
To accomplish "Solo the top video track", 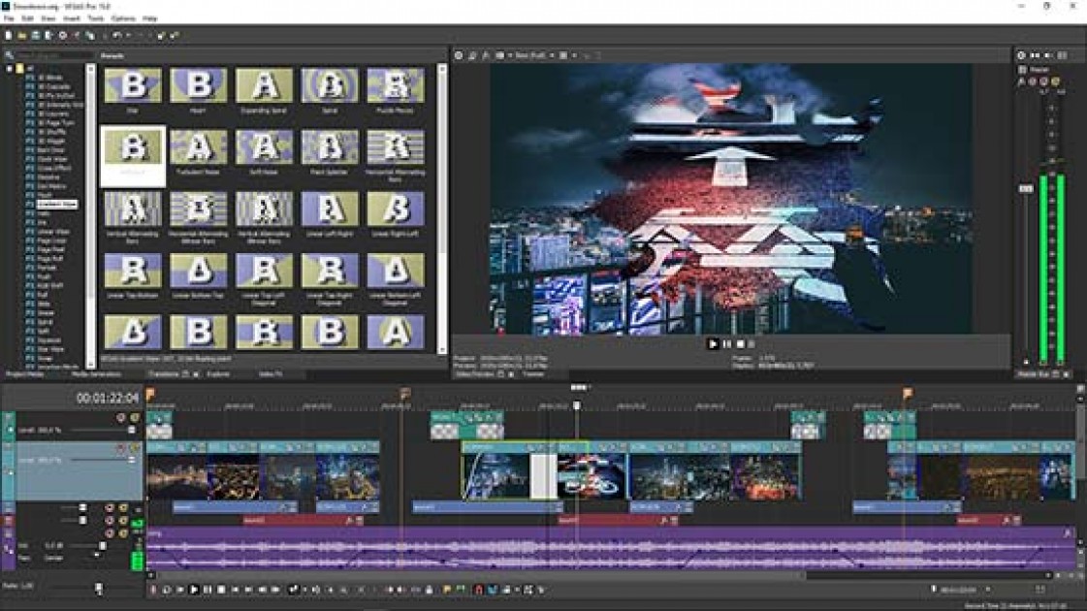I will point(135,417).
